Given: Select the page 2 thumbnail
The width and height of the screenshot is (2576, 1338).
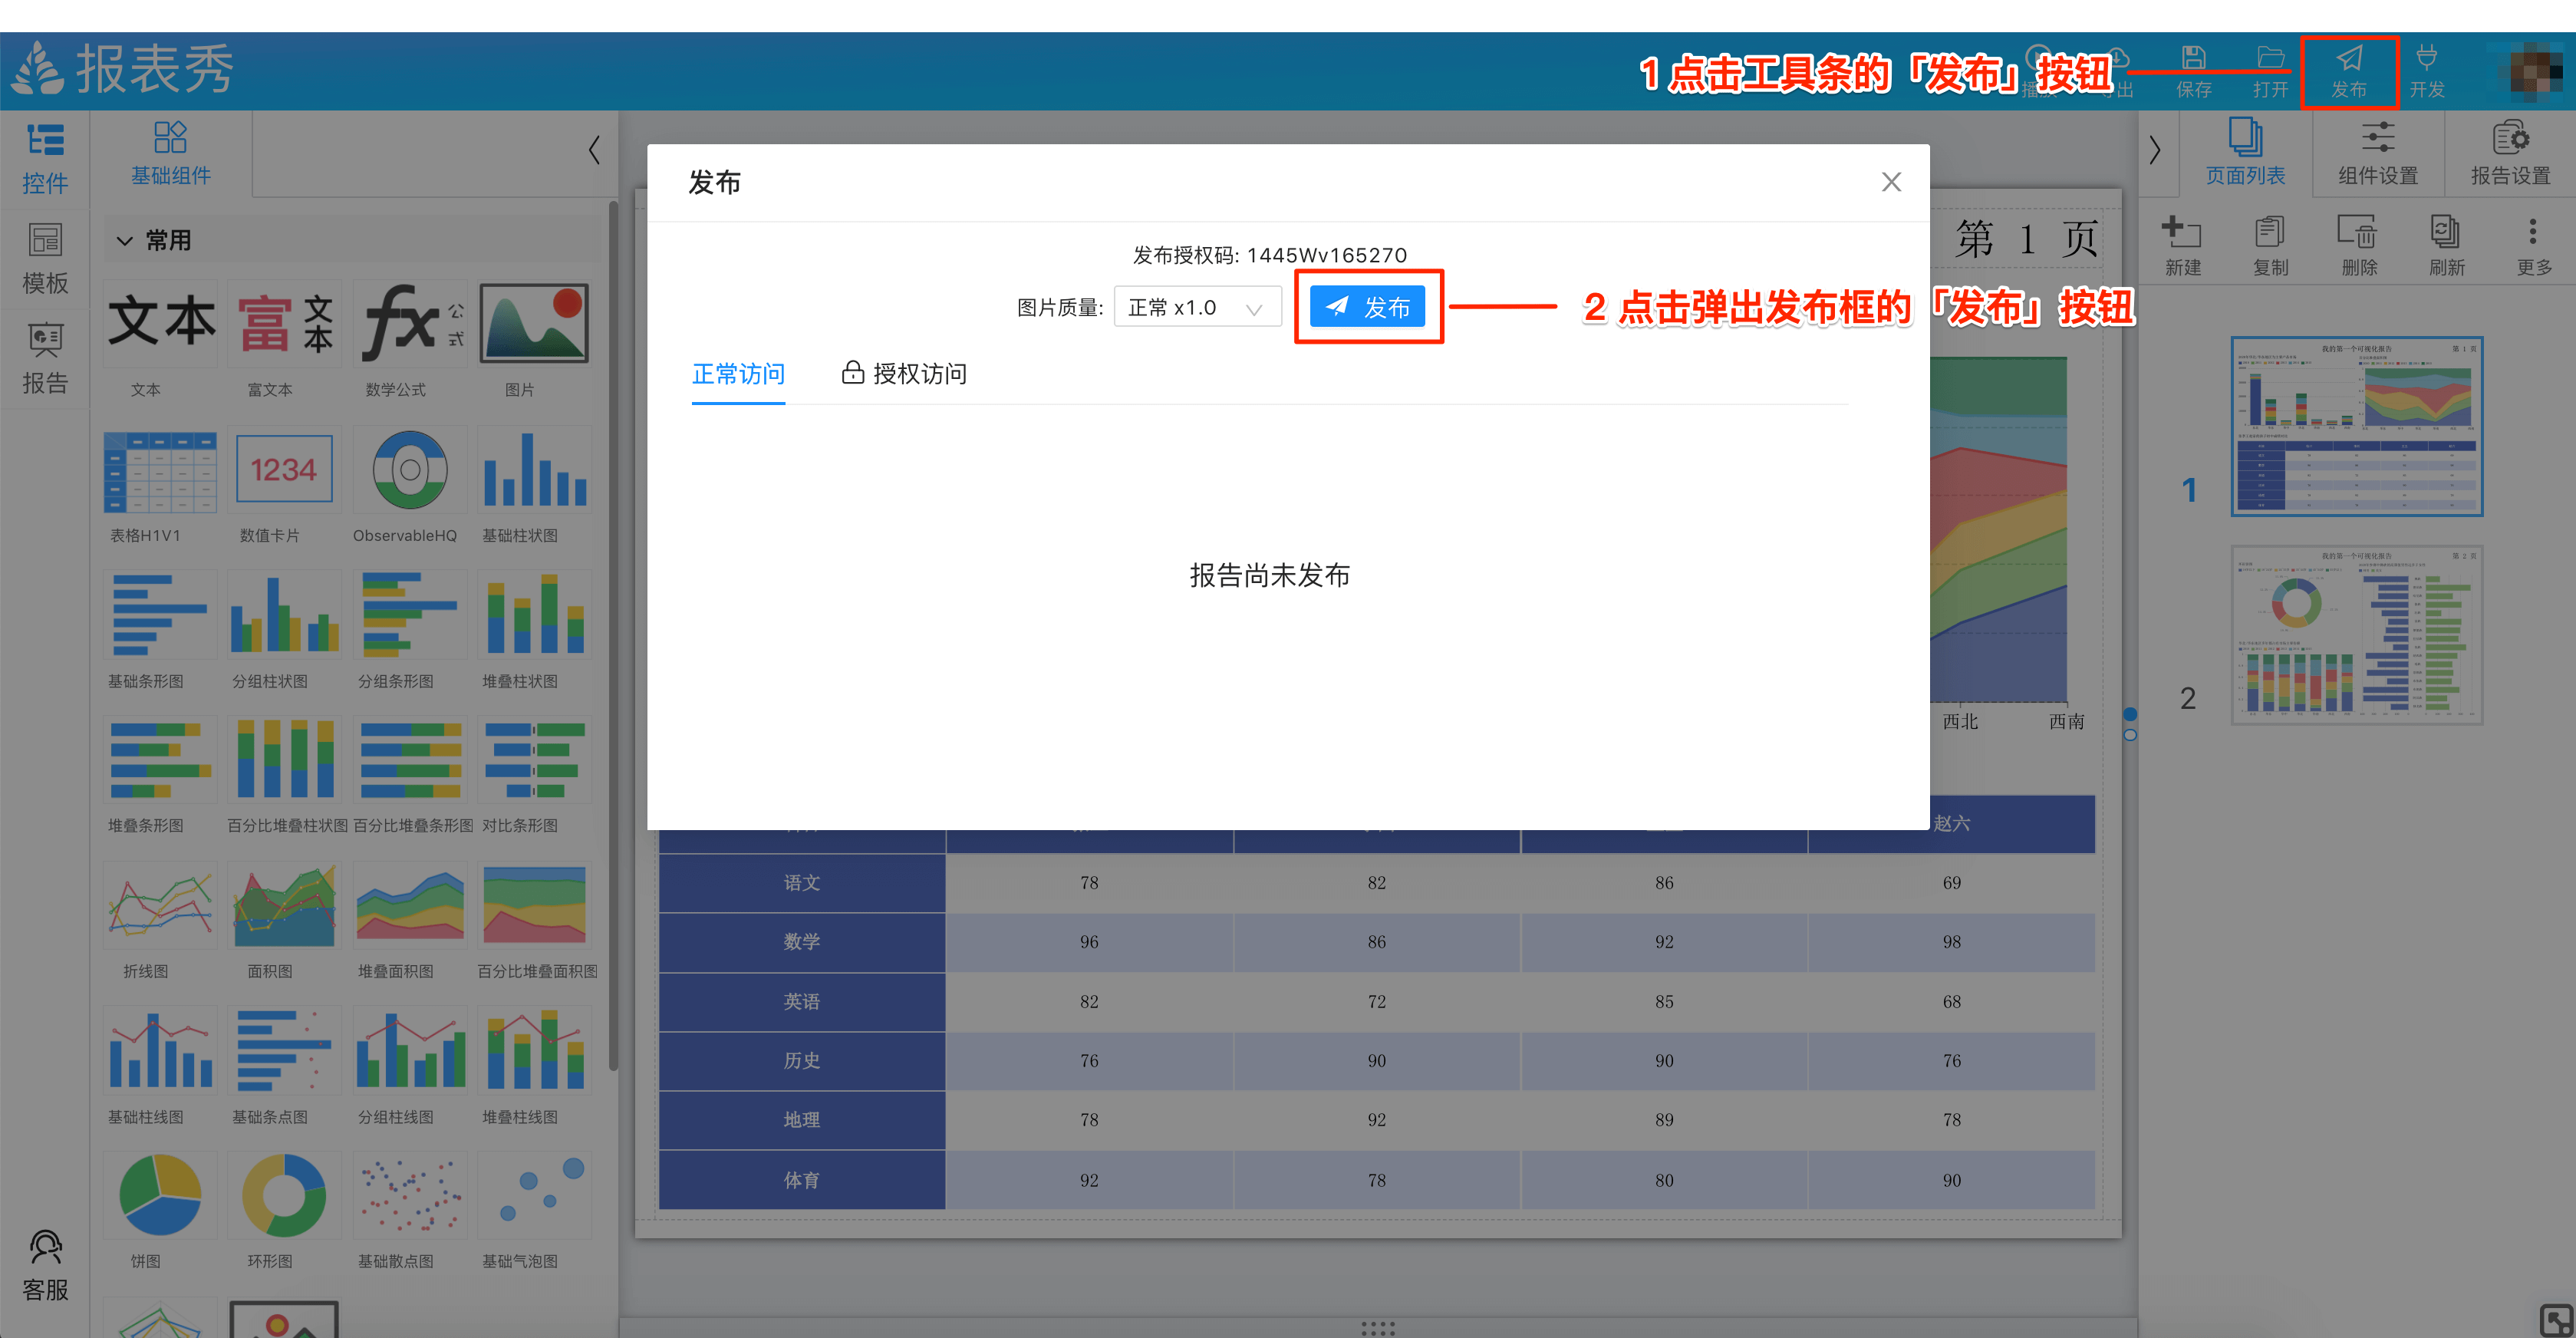Looking at the screenshot, I should [2356, 635].
